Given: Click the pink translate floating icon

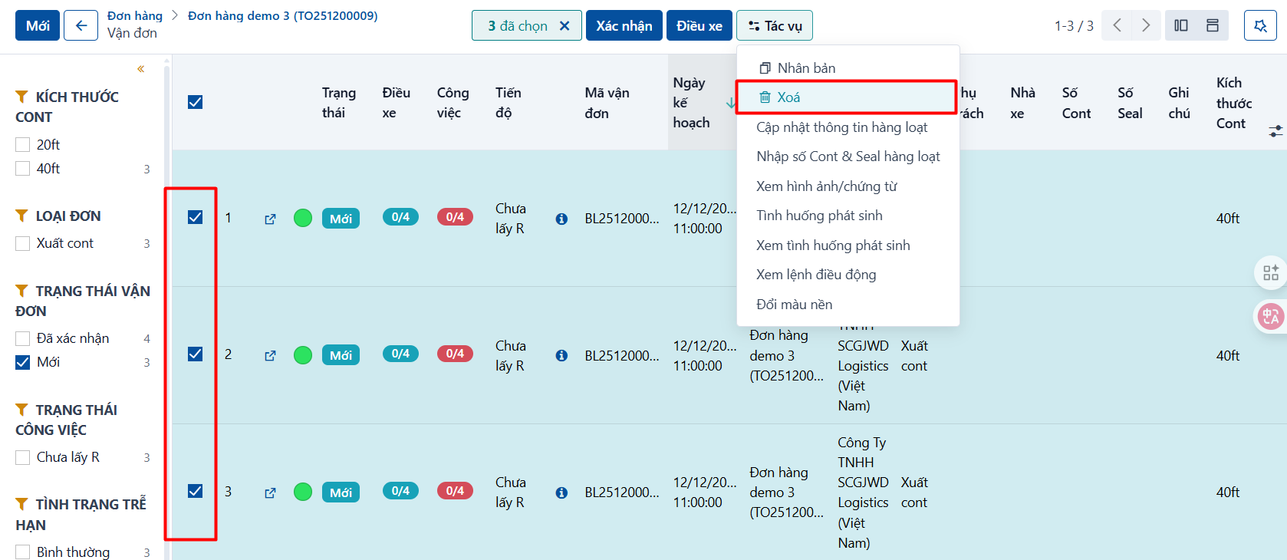Looking at the screenshot, I should [x=1271, y=316].
